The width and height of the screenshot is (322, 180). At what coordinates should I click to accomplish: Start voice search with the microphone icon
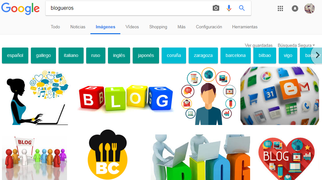click(229, 8)
